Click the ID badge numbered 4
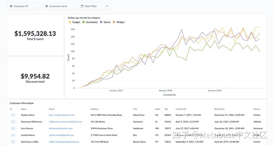Screen dimensions: 274x146 coord(13,135)
